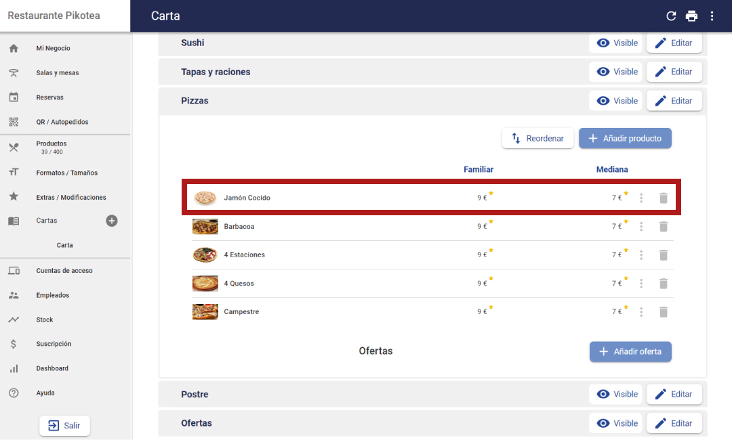Toggle Visible for the Ofertas category

(x=616, y=423)
